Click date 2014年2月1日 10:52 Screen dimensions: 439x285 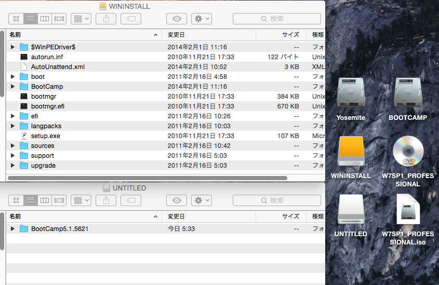[x=197, y=67]
